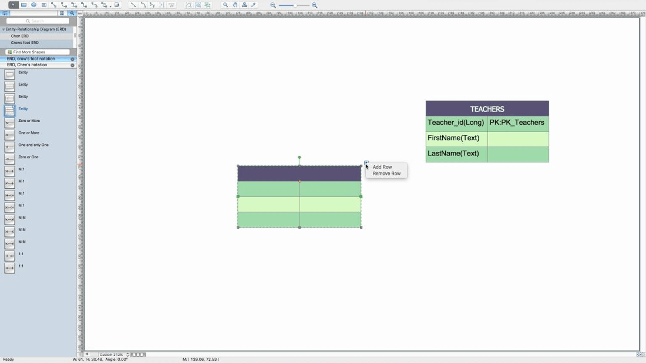
Task: Select the stamp clone tool
Action: click(244, 5)
